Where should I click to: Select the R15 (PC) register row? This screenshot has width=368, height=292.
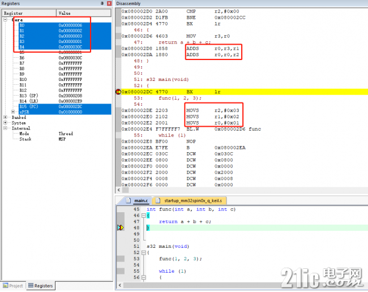coord(65,106)
